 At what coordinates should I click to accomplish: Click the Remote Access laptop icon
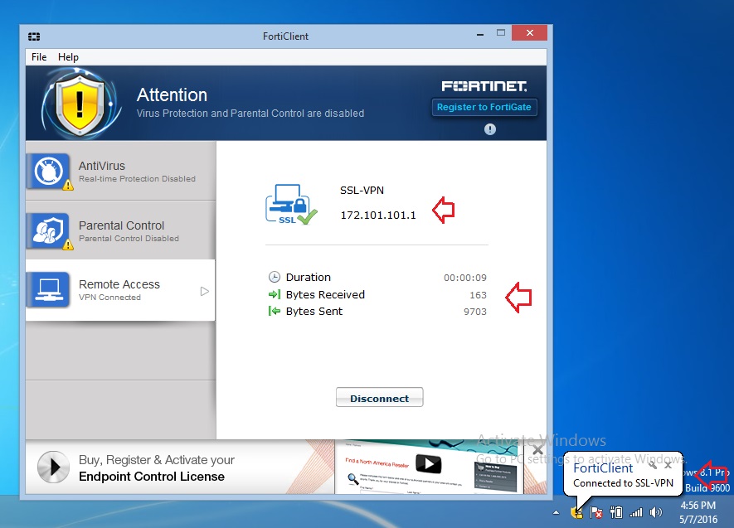49,290
